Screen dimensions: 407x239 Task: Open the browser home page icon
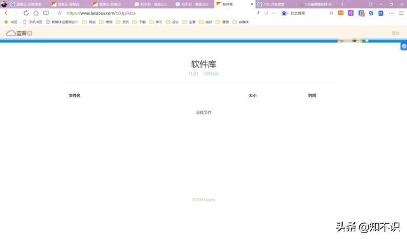click(x=36, y=13)
